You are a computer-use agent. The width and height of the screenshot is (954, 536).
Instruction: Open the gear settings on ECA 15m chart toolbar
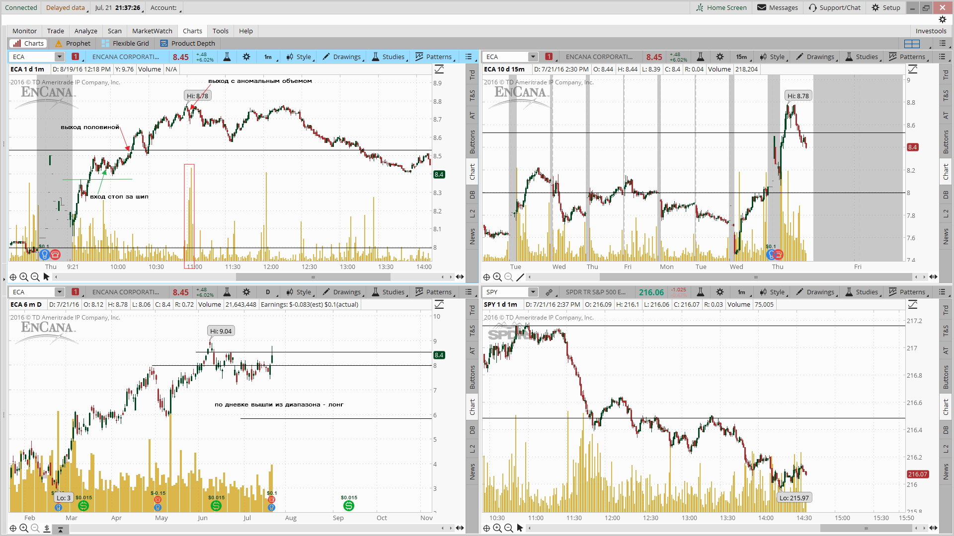[x=720, y=57]
